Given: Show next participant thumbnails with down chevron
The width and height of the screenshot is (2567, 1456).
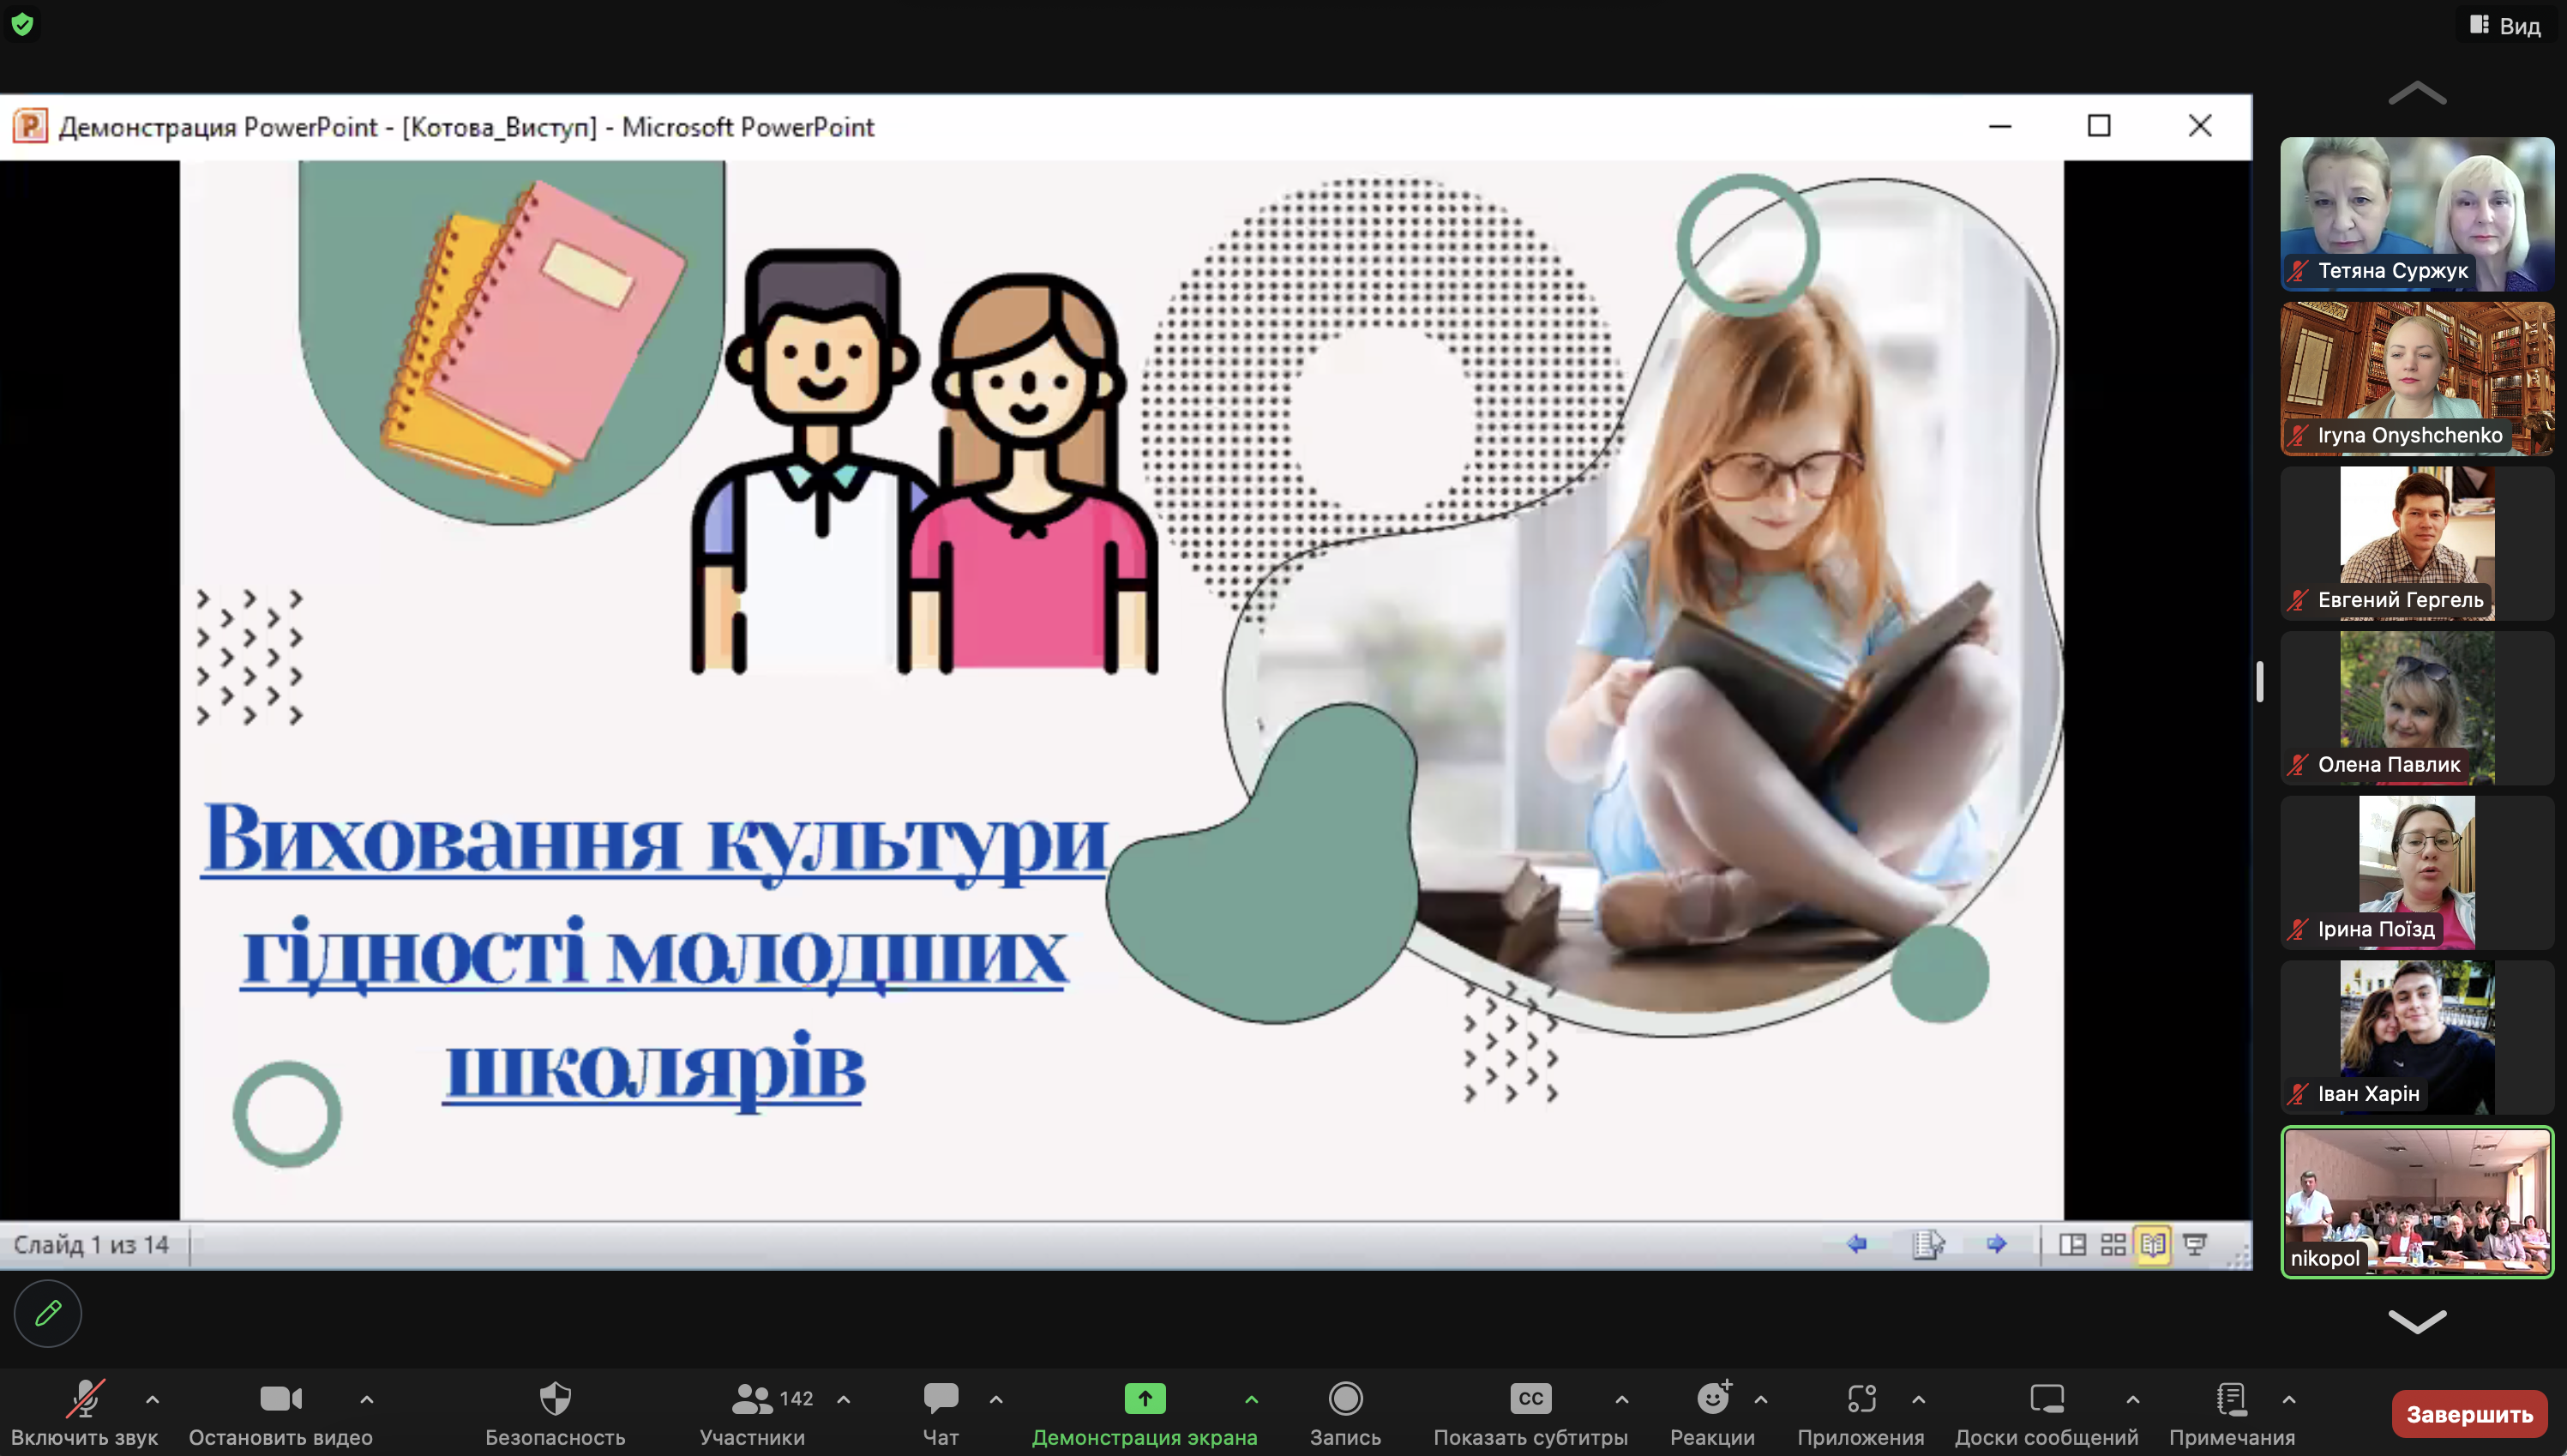Looking at the screenshot, I should pos(2417,1321).
